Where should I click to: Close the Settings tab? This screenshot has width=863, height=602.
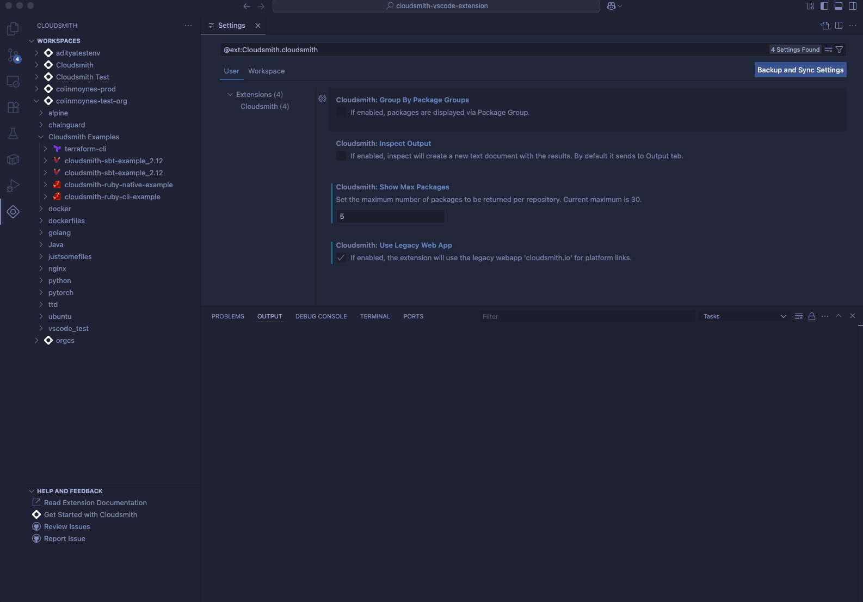click(258, 26)
